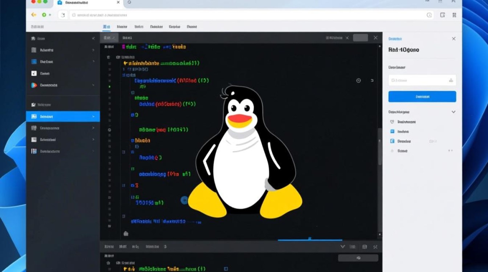
Task: Open the upload icon inside the right panel input
Action: tap(450, 80)
